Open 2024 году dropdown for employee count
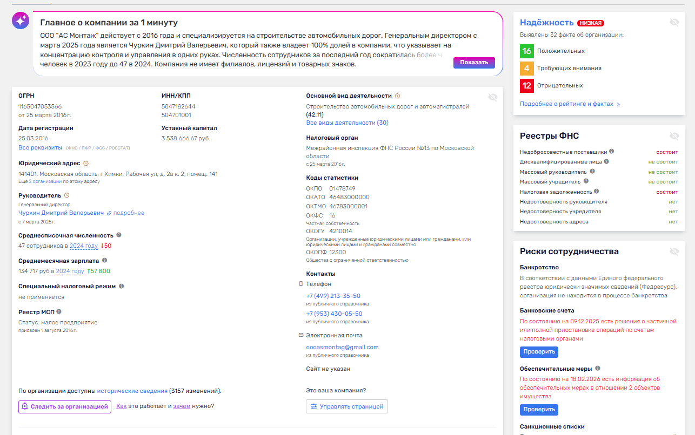This screenshot has width=695, height=435. click(84, 246)
